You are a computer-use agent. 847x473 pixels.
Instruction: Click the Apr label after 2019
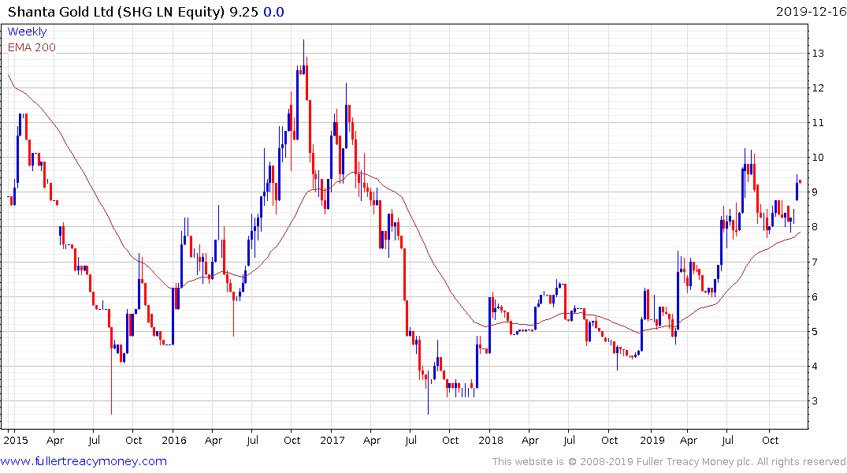688,440
